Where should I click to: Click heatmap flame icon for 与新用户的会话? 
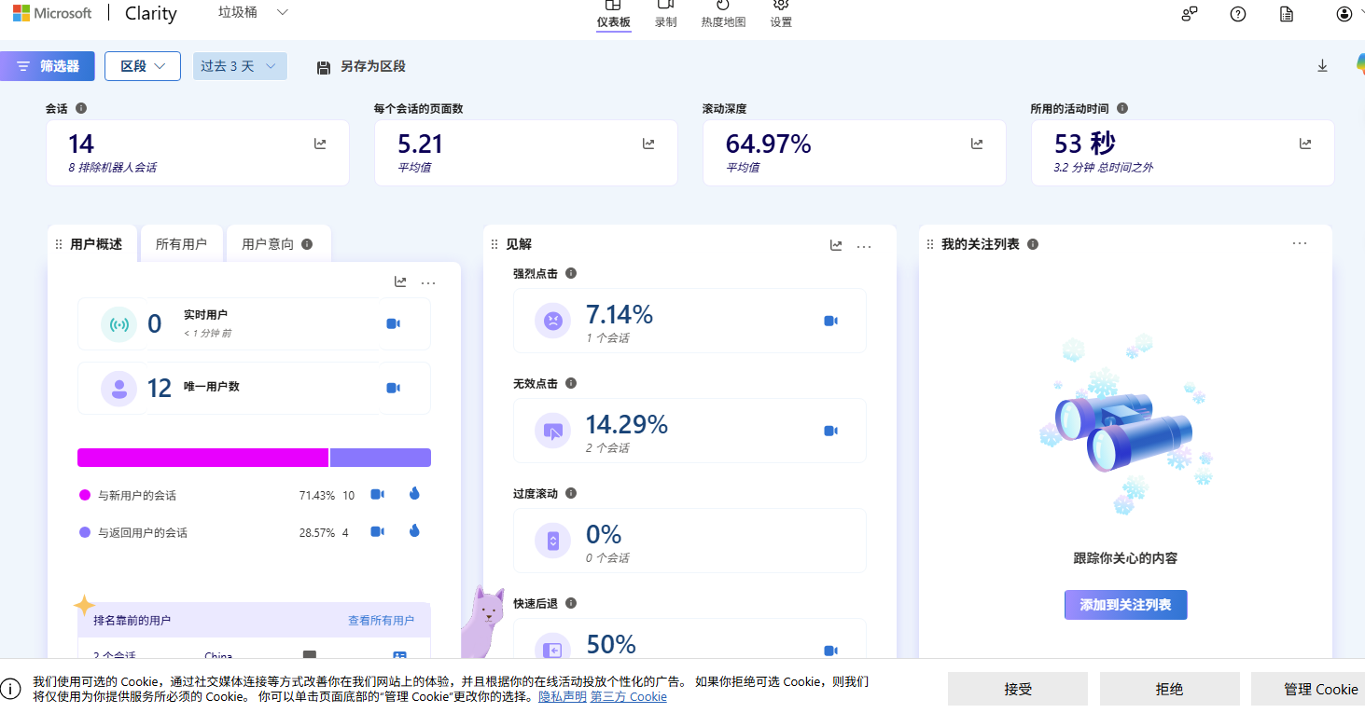[x=414, y=494]
